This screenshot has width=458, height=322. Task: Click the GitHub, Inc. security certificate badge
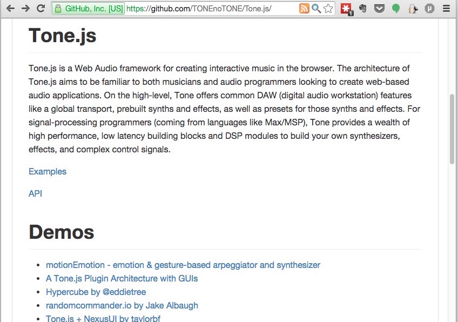pyautogui.click(x=88, y=9)
